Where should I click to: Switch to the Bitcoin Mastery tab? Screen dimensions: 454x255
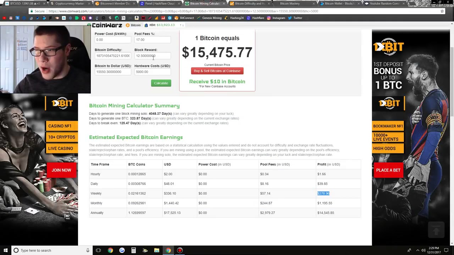click(294, 4)
